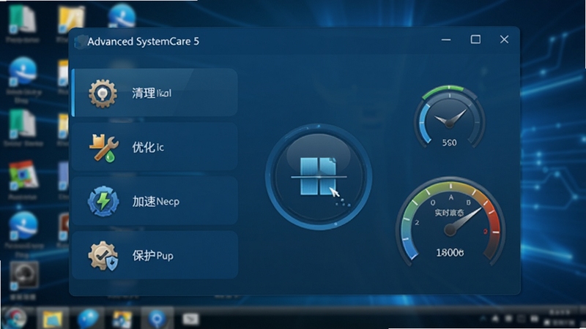Click the wrench tools icon beside 优化

click(103, 148)
